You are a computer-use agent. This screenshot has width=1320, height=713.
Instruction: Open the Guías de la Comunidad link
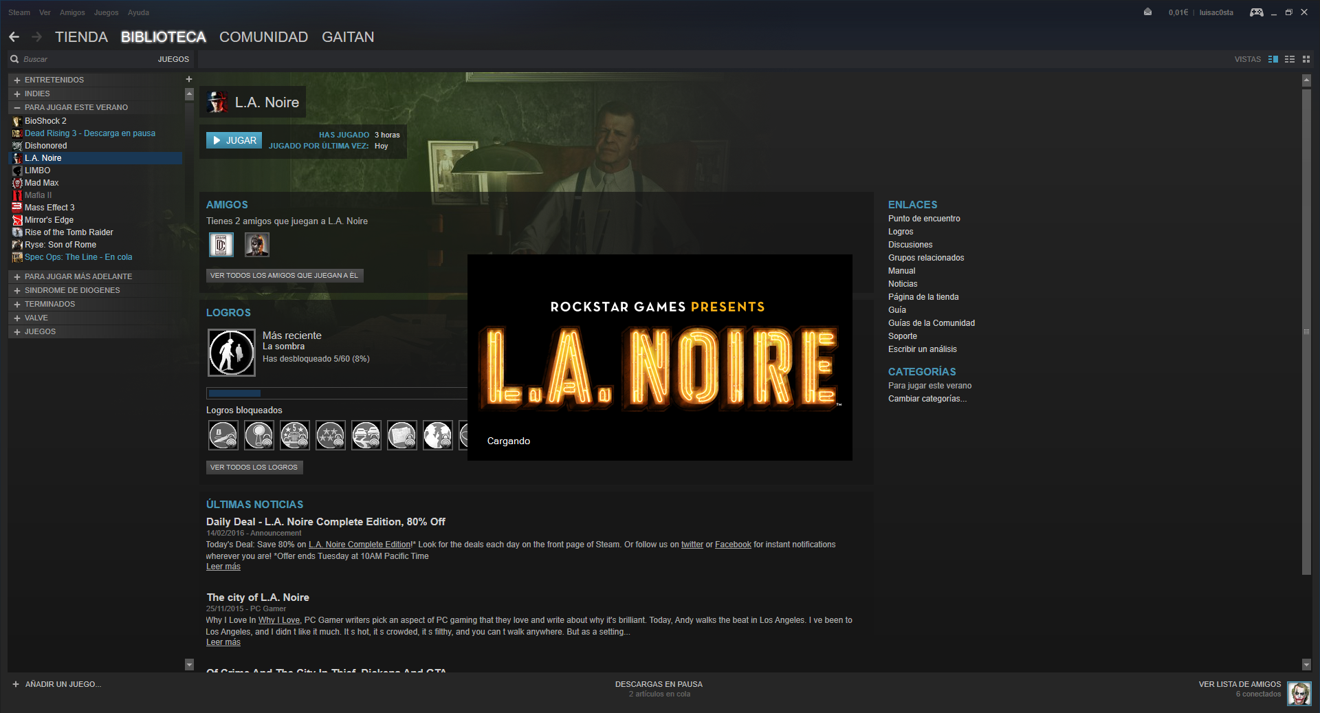[932, 323]
